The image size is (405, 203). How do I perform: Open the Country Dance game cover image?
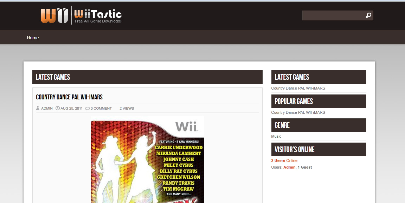(147, 159)
